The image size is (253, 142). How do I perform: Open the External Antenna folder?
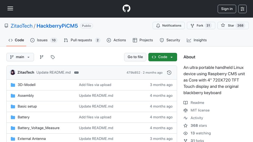(x=32, y=139)
